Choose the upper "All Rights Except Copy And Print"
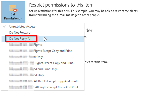 [x=43, y=81]
